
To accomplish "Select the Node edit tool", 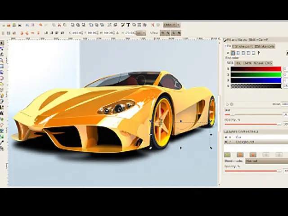I will click(2, 49).
